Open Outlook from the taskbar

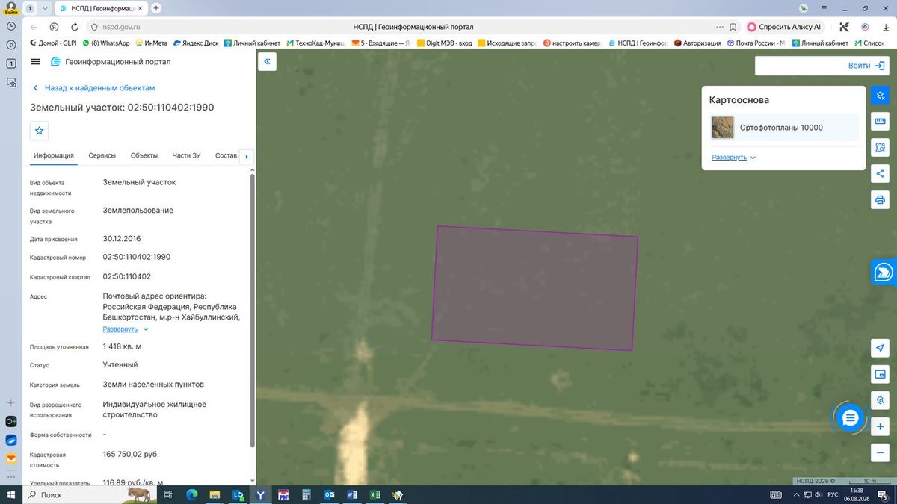pos(329,494)
